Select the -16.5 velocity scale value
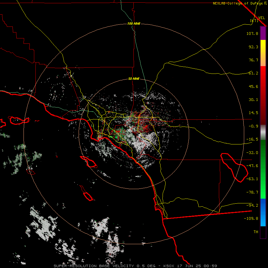The height and width of the screenshot is (268, 268). click(x=252, y=139)
